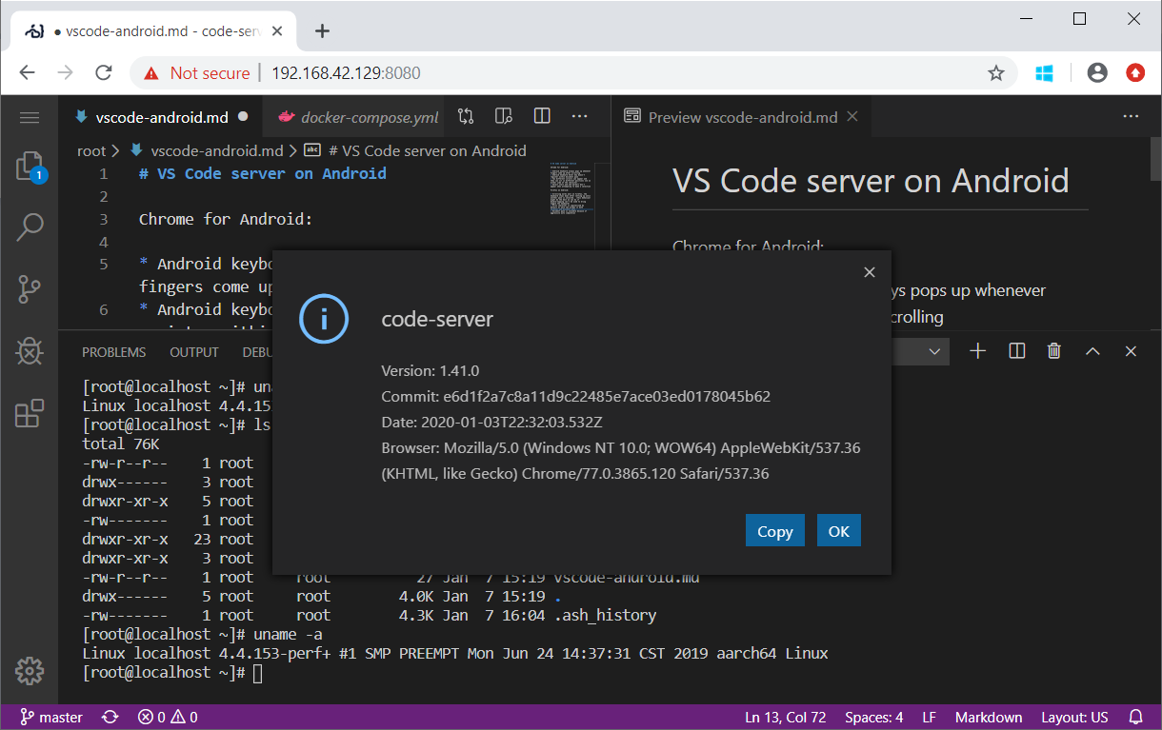1162x730 pixels.
Task: Click line number 5 in editor gutter
Action: (x=104, y=265)
